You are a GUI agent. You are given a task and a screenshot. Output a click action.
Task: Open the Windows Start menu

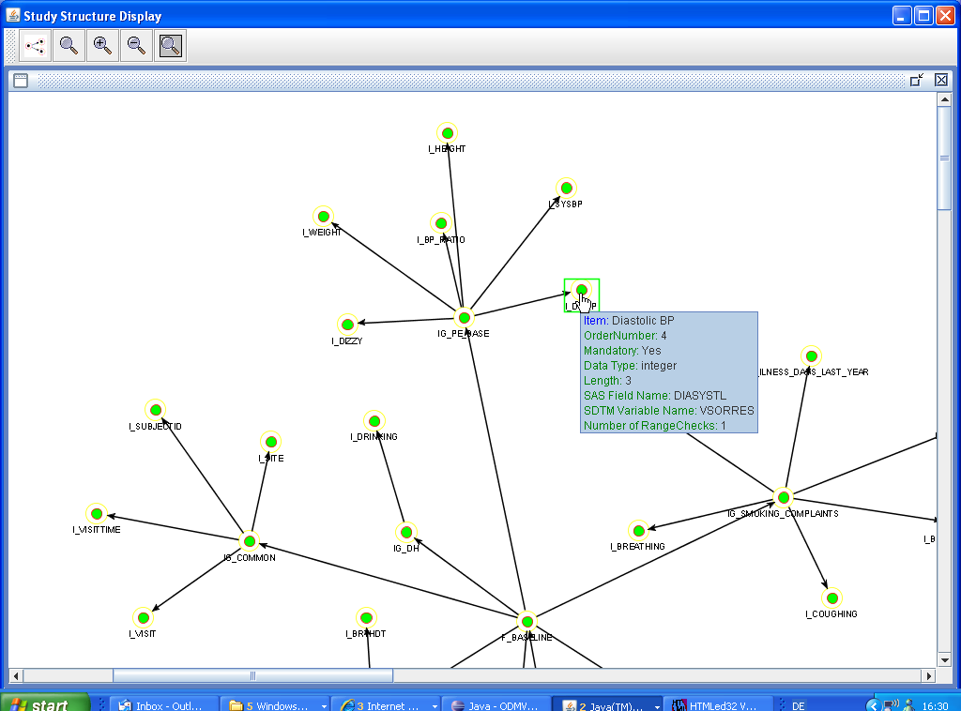pos(45,703)
